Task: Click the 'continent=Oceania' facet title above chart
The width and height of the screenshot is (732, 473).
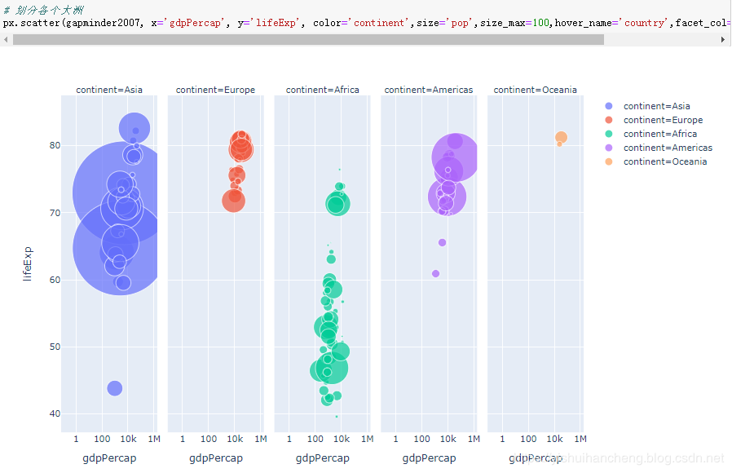Action: 535,90
